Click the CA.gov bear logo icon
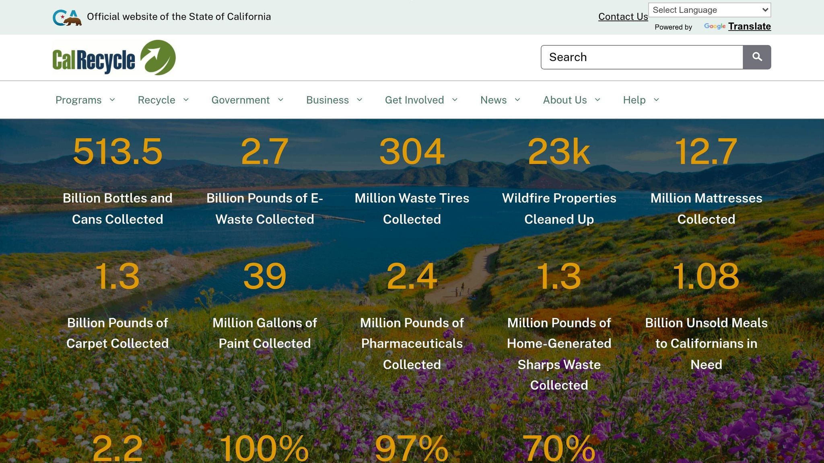Viewport: 824px width, 463px height. click(x=67, y=18)
